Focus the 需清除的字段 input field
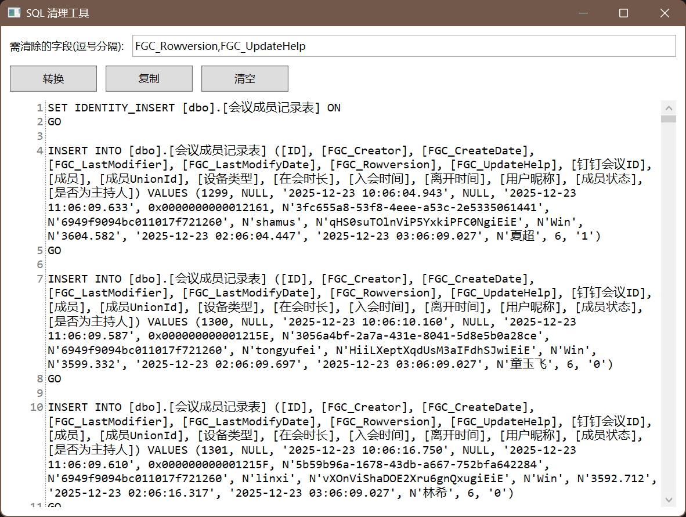 pos(403,46)
